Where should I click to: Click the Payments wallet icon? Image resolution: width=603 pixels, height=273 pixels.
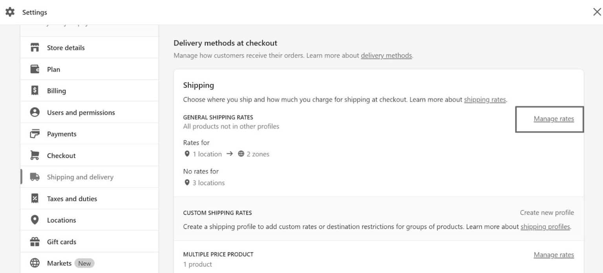click(35, 134)
